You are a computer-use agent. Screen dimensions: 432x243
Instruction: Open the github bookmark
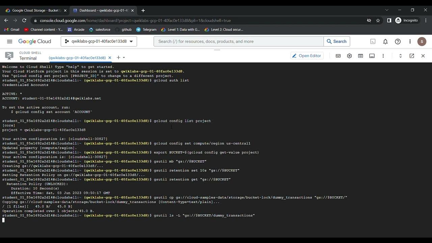tap(123, 30)
